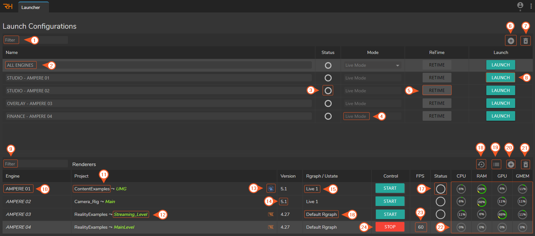Open the user account icon at top right
The image size is (535, 236).
520,5
